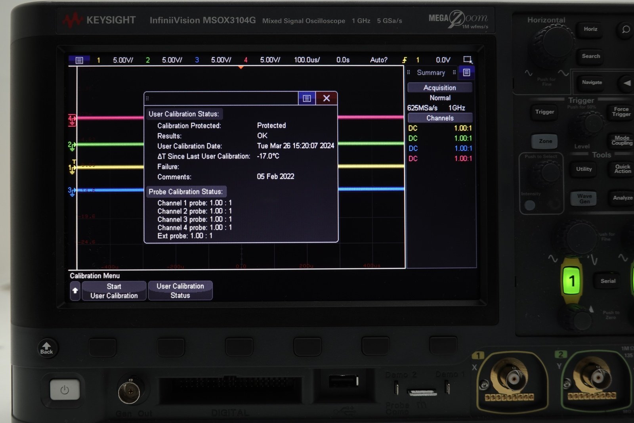Select the yellow DC 1.00:1 channel row
The image size is (634, 423).
440,128
